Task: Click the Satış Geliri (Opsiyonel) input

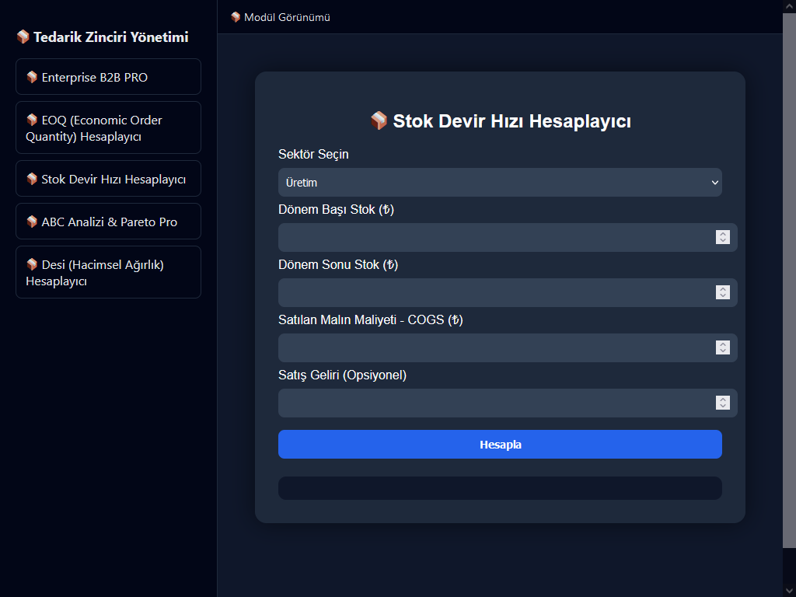Action: click(x=495, y=403)
